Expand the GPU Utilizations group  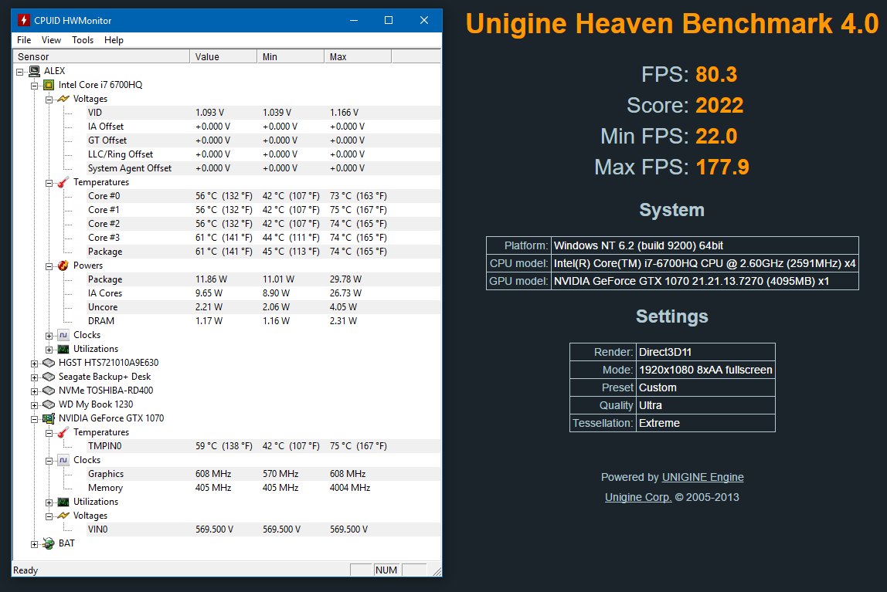coord(49,502)
